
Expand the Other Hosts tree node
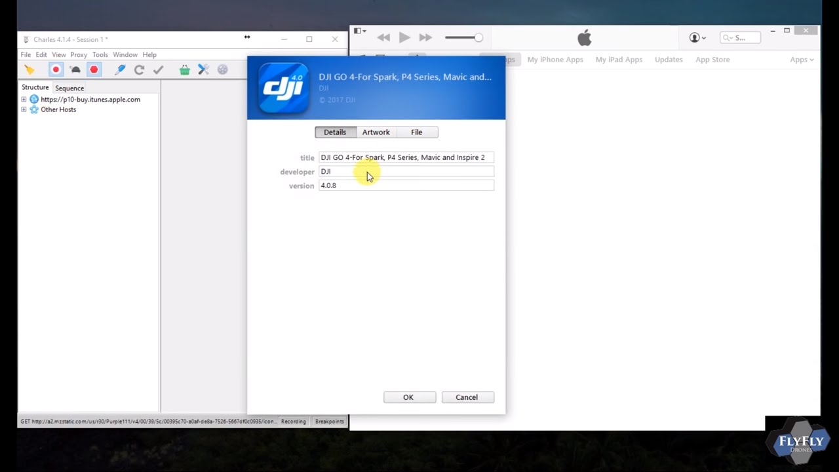[24, 109]
